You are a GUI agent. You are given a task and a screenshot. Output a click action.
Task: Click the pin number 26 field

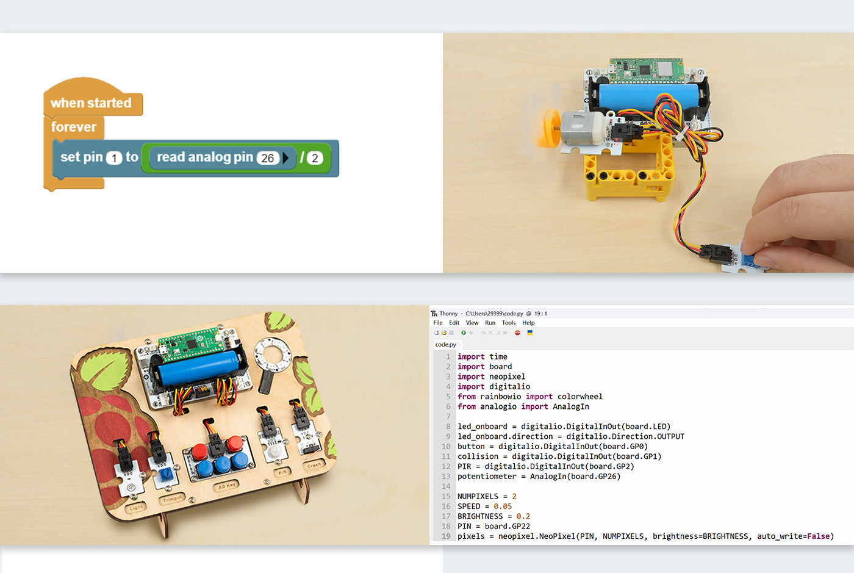click(x=267, y=158)
